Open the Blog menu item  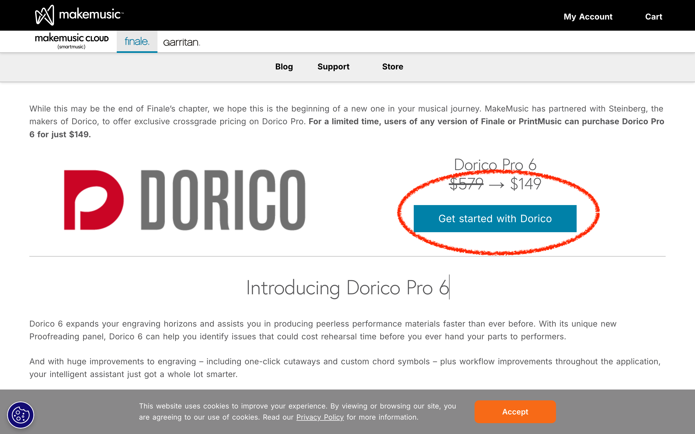(x=284, y=67)
